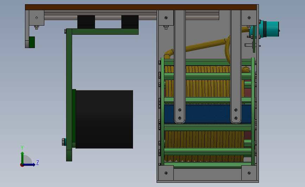Select the right gray hanging strap over the coil
Viewport: 305px width, 187px height.
click(x=236, y=66)
